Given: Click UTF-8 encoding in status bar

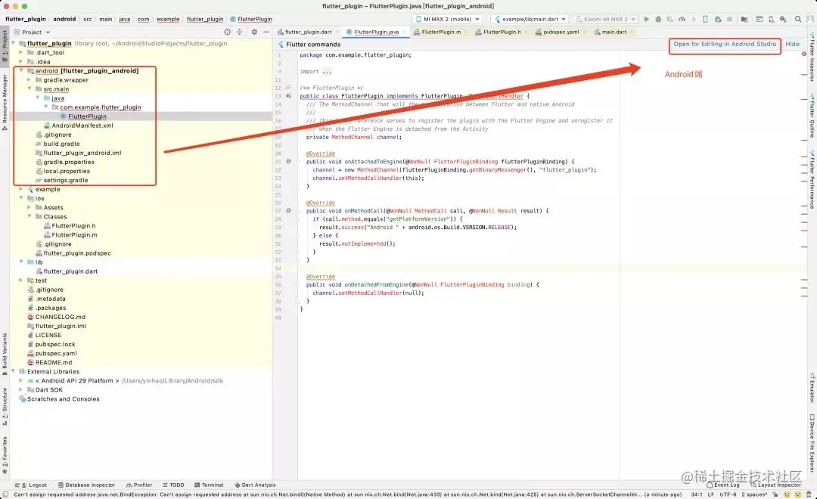Looking at the screenshot, I should point(728,494).
